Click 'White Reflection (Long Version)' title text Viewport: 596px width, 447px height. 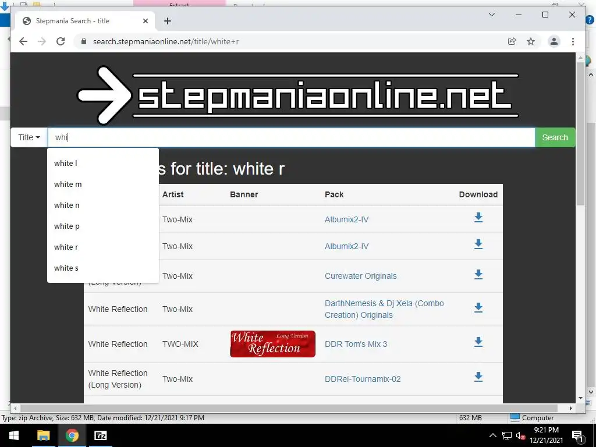tap(118, 379)
